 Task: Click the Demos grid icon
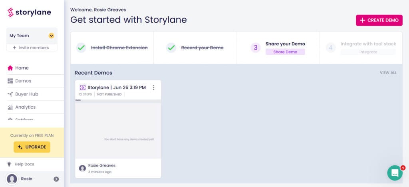[10, 81]
